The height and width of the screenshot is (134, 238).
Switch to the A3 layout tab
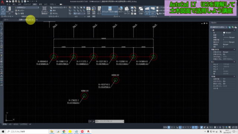click(10, 124)
